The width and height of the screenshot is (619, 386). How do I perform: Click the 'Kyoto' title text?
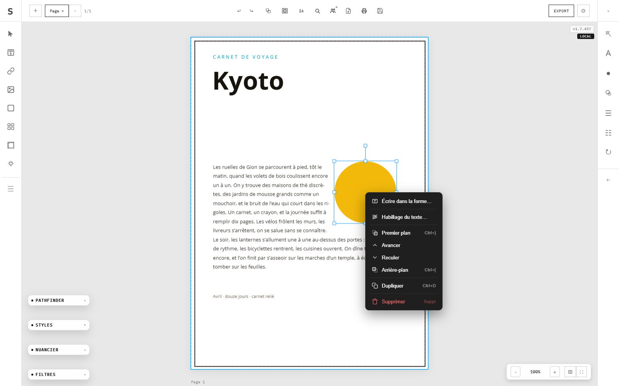point(248,81)
